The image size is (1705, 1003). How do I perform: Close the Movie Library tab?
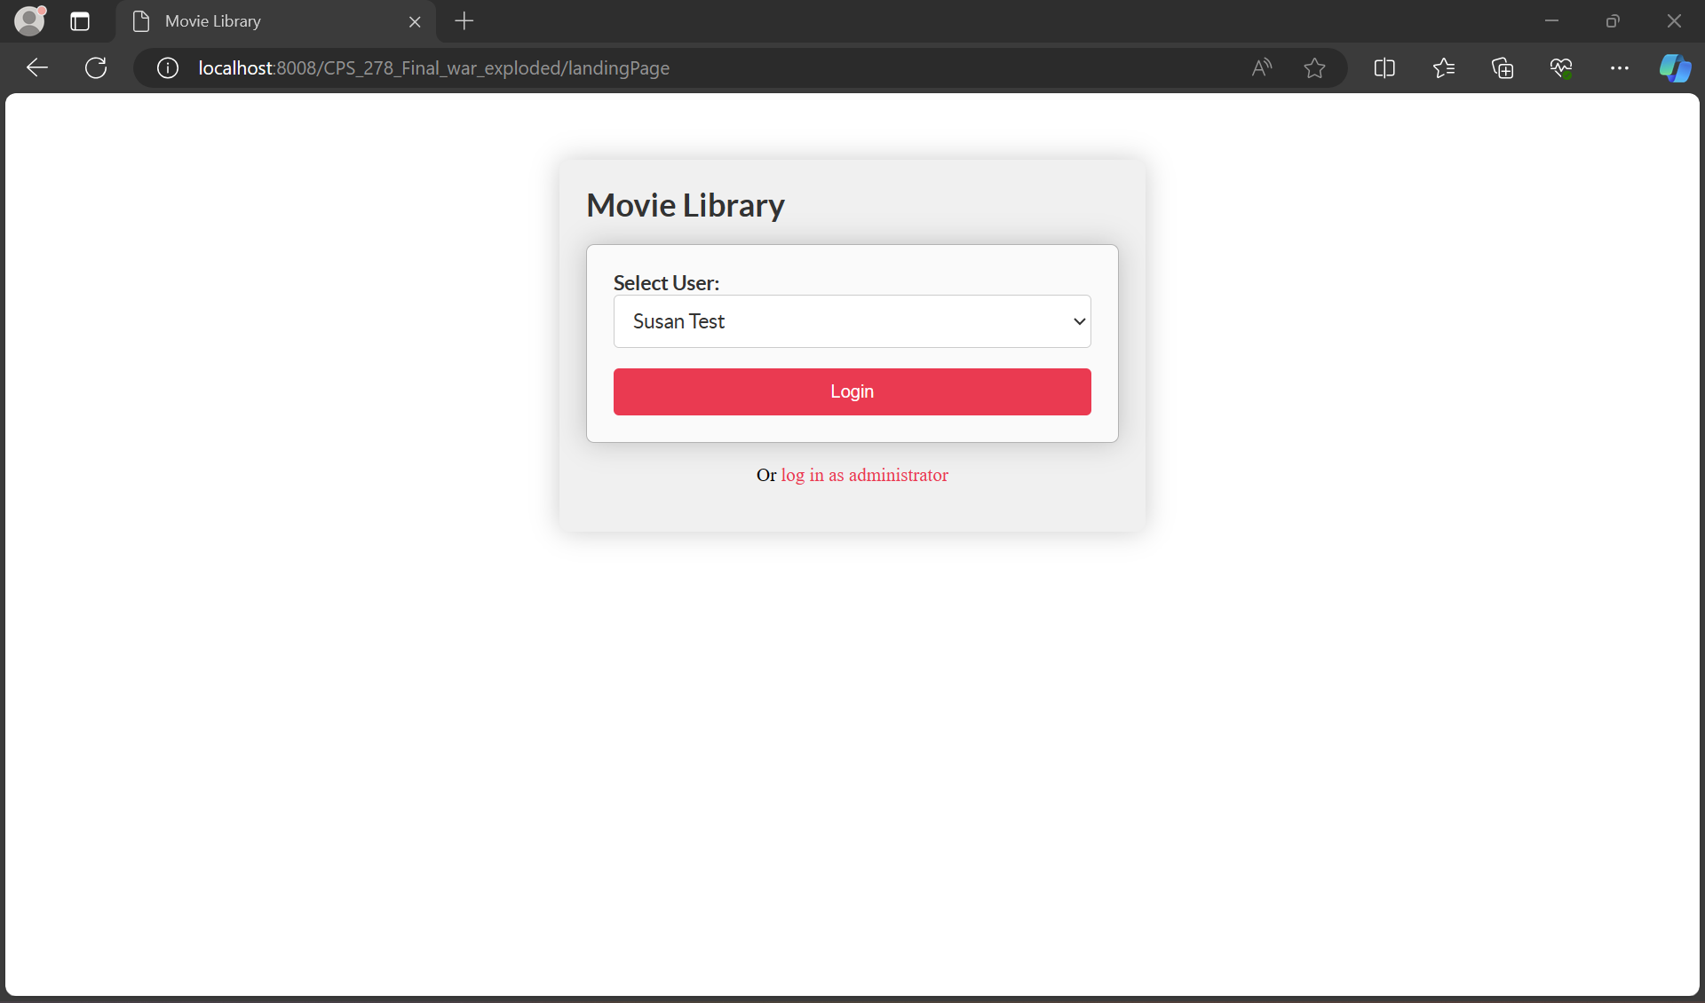point(415,21)
